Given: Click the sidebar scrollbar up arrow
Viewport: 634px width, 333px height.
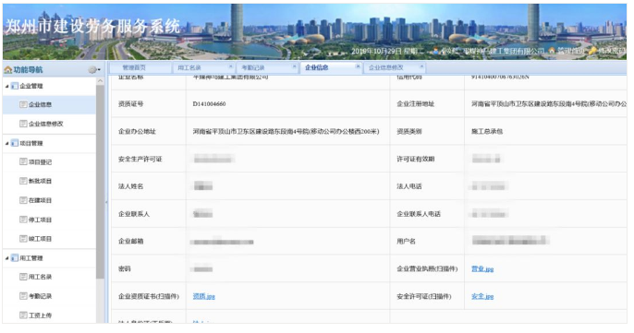Looking at the screenshot, I should click(100, 81).
